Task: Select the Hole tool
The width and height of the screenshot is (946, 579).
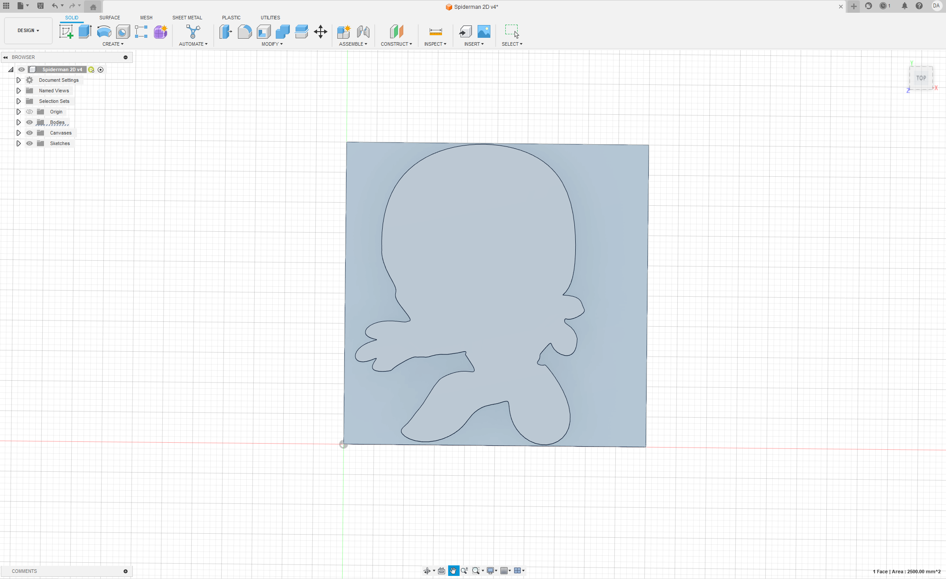Action: click(x=123, y=32)
